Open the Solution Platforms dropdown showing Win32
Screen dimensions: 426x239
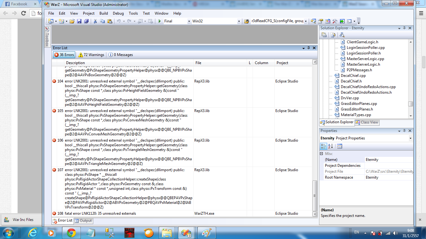point(239,21)
